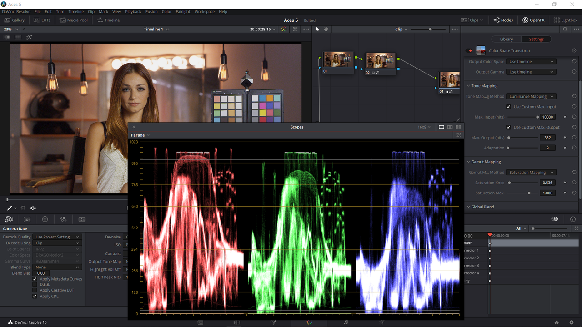Switch scopes to four-view layout icon
Image resolution: width=582 pixels, height=327 pixels.
458,127
